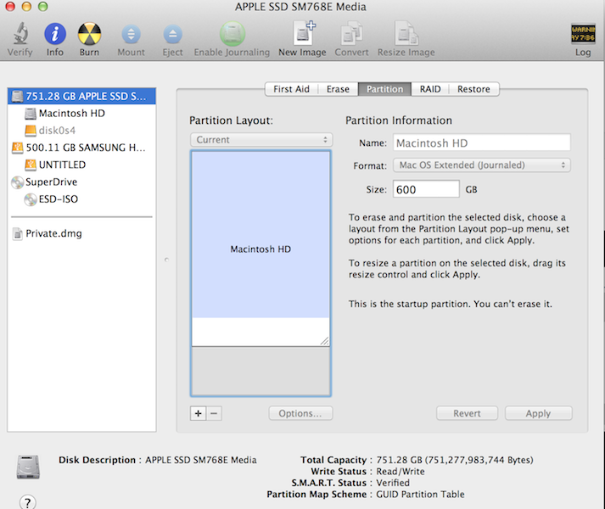The width and height of the screenshot is (605, 509).
Task: Open the Log viewer icon
Action: click(583, 34)
